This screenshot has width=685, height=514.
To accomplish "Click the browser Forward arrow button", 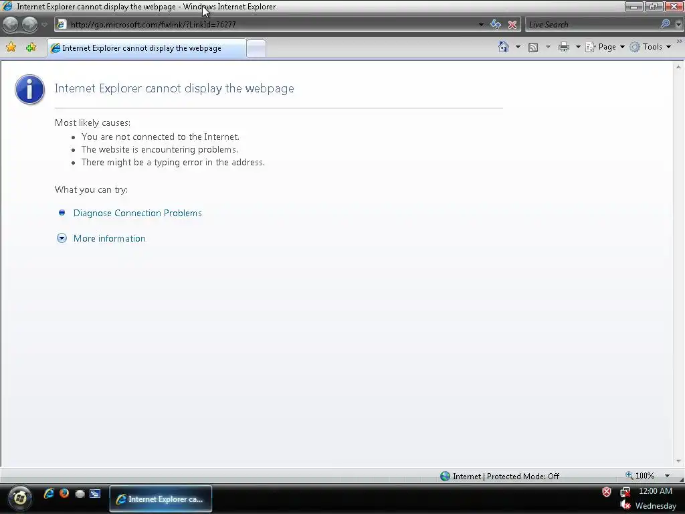I will coord(29,25).
